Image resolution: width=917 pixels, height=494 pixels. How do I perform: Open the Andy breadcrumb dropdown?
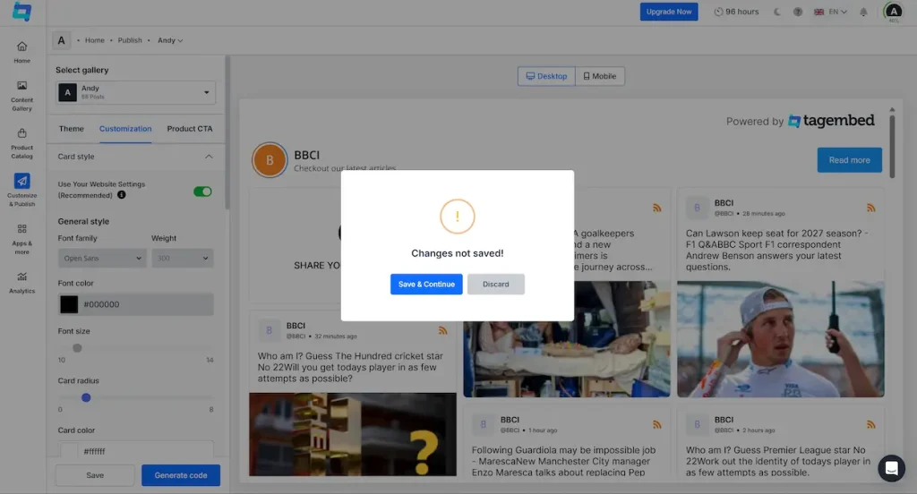pos(170,40)
